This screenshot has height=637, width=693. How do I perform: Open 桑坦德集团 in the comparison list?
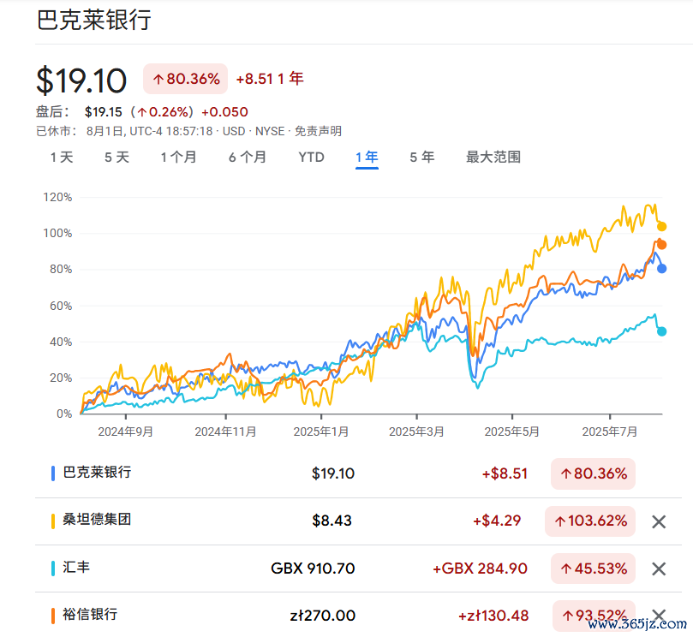[x=98, y=520]
